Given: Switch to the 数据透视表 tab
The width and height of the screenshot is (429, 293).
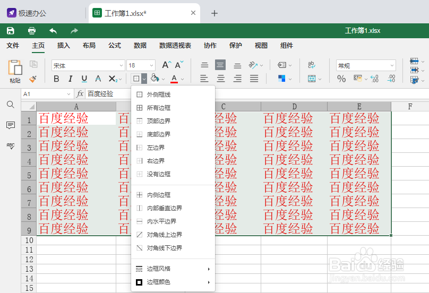Looking at the screenshot, I should [x=175, y=46].
